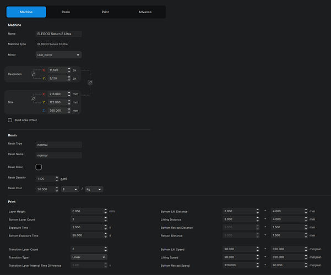
Task: Click the machine Name input field
Action: pyautogui.click(x=59, y=34)
